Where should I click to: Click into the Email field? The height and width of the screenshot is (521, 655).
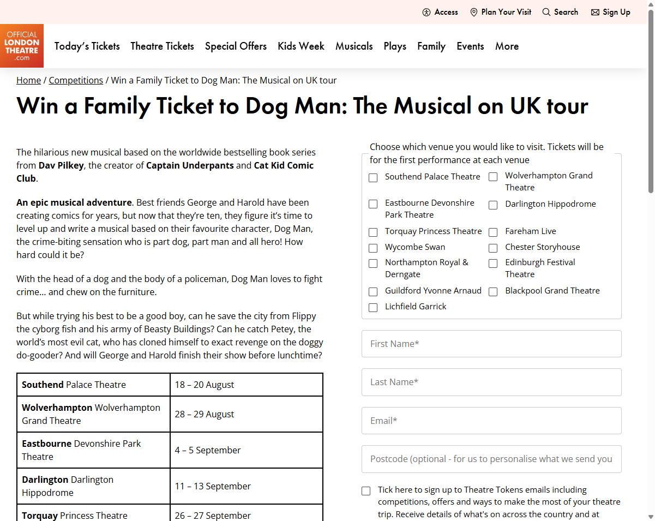(491, 421)
